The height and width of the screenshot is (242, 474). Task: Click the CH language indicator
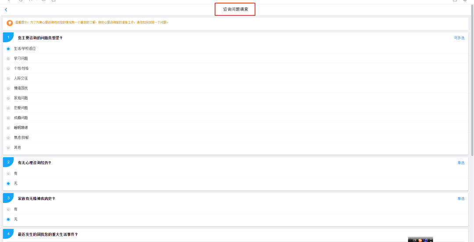pyautogui.click(x=414, y=240)
